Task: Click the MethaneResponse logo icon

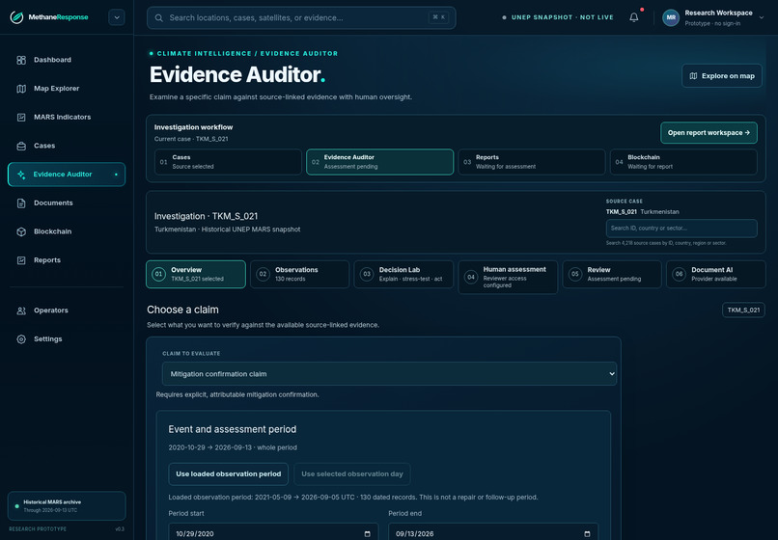Action: click(16, 17)
